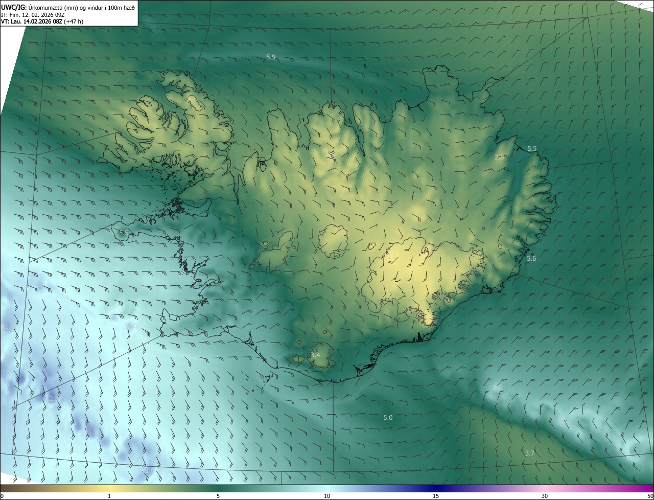Pick the 3.4 value on the southern glacier
Image resolution: width=654 pixels, height=500 pixels.
point(315,355)
